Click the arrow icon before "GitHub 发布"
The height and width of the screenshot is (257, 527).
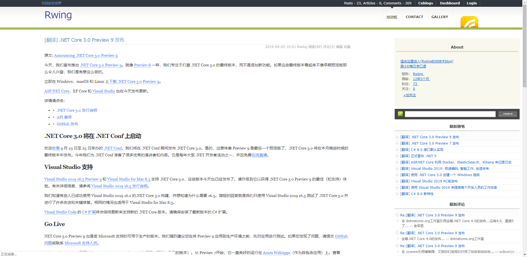click(53, 124)
